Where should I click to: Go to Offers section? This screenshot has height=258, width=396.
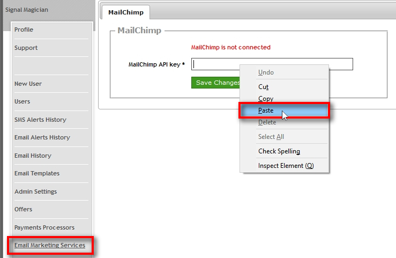(23, 209)
